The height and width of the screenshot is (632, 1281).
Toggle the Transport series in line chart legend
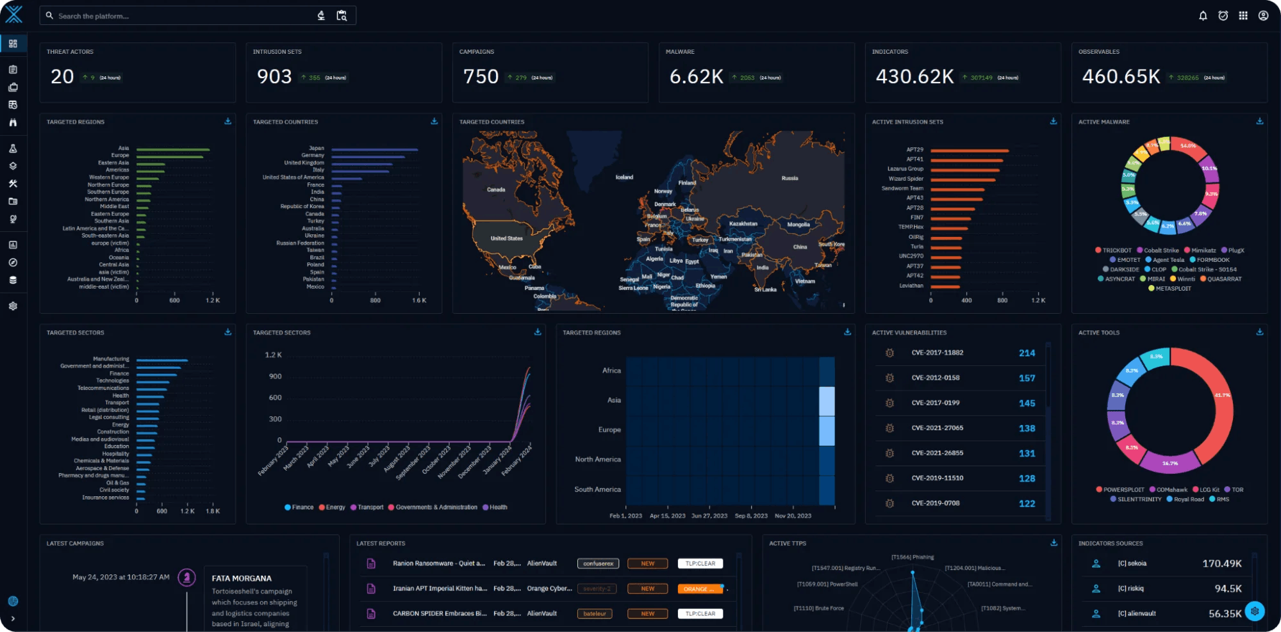pos(367,507)
